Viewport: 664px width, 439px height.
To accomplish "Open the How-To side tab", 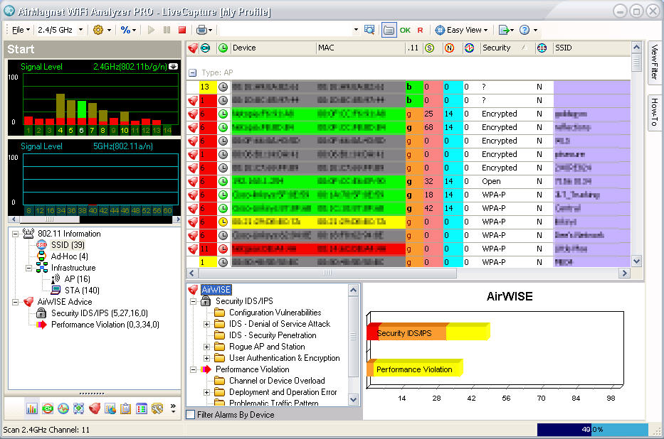I will click(655, 112).
